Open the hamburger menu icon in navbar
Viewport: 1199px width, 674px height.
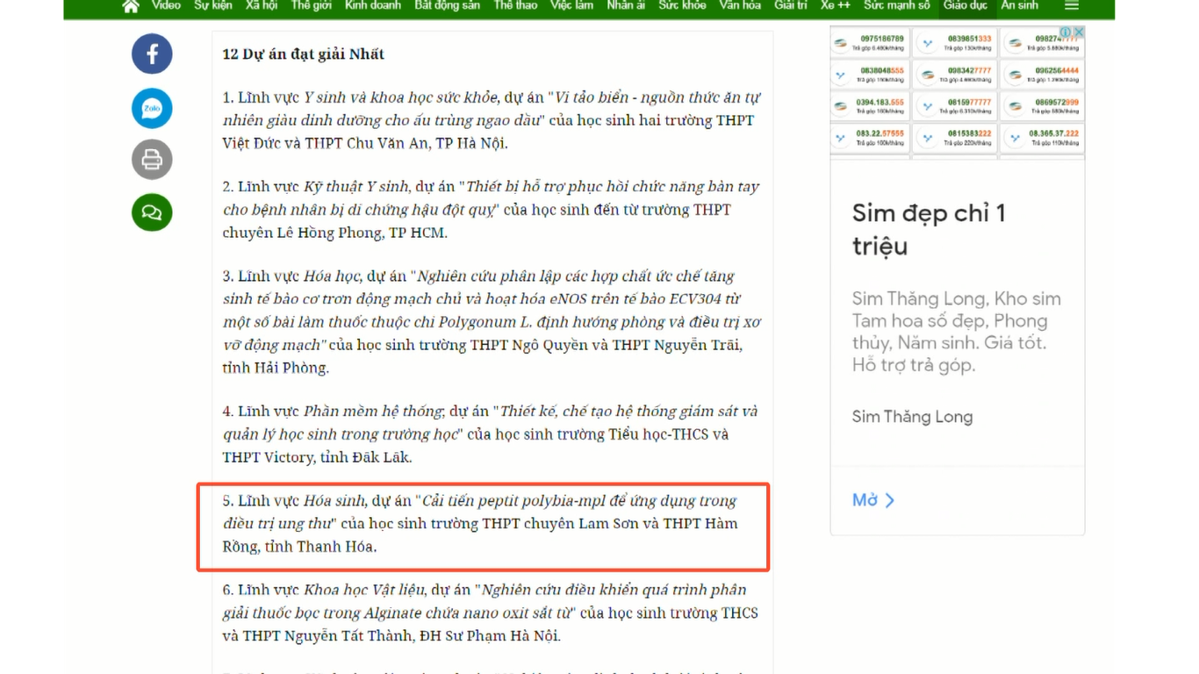coord(1072,6)
